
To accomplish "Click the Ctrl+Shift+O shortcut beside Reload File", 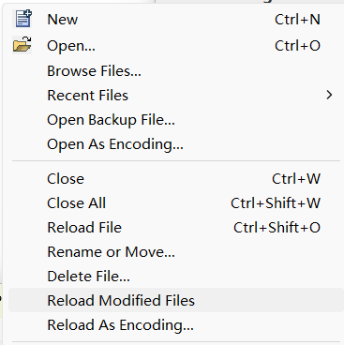I will 277,228.
